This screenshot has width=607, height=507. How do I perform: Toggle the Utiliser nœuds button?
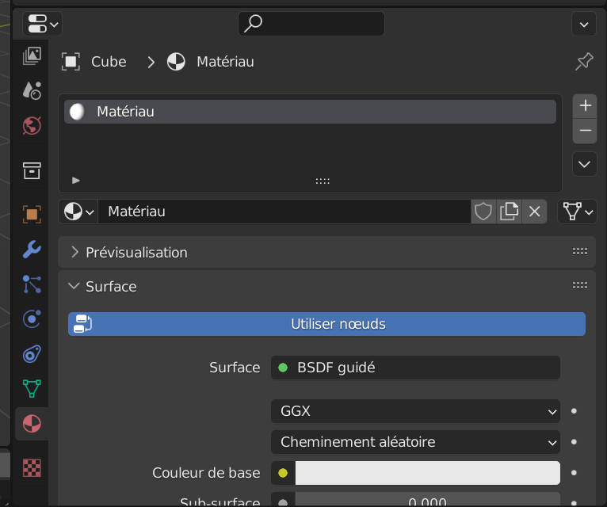[326, 324]
